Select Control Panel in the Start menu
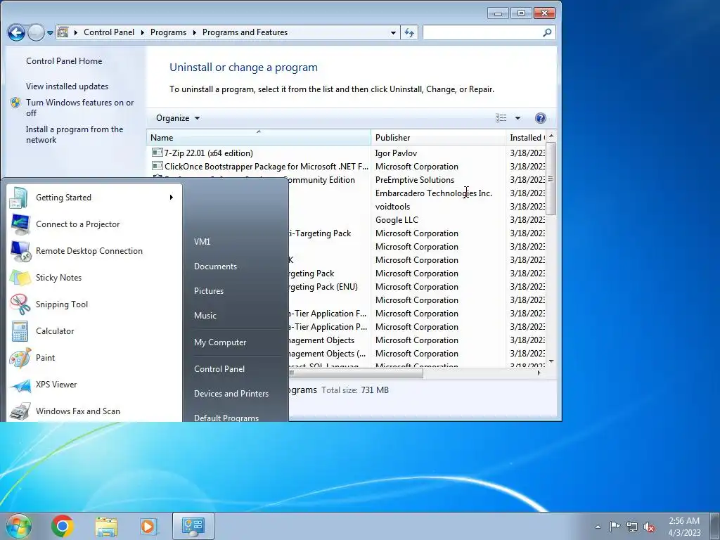The width and height of the screenshot is (720, 540). pos(219,369)
